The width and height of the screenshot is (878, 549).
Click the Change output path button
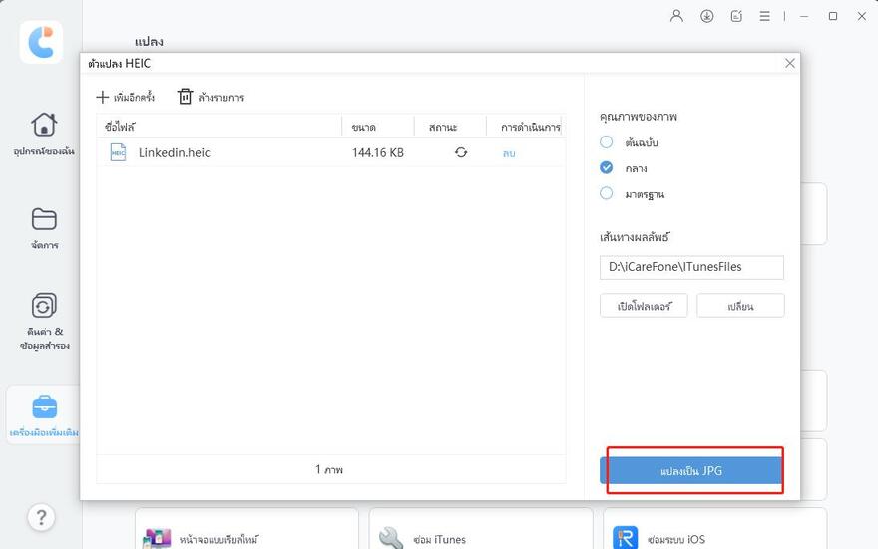click(740, 306)
